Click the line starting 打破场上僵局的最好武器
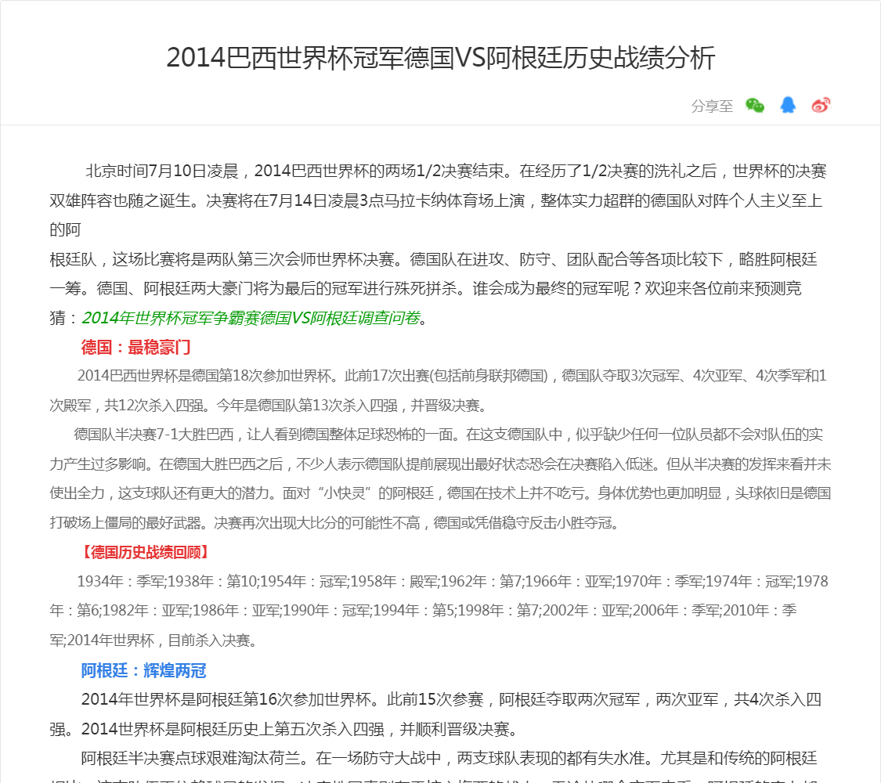Viewport: 881px width, 783px height. [x=334, y=522]
